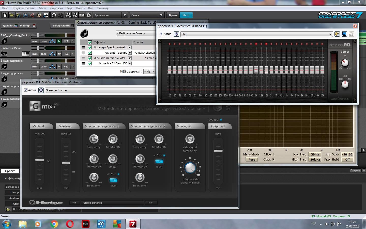Viewport: 366px width, 229px height.
Task: Click the OUTPUT knob in Acoustica EQ
Action: (x=345, y=63)
